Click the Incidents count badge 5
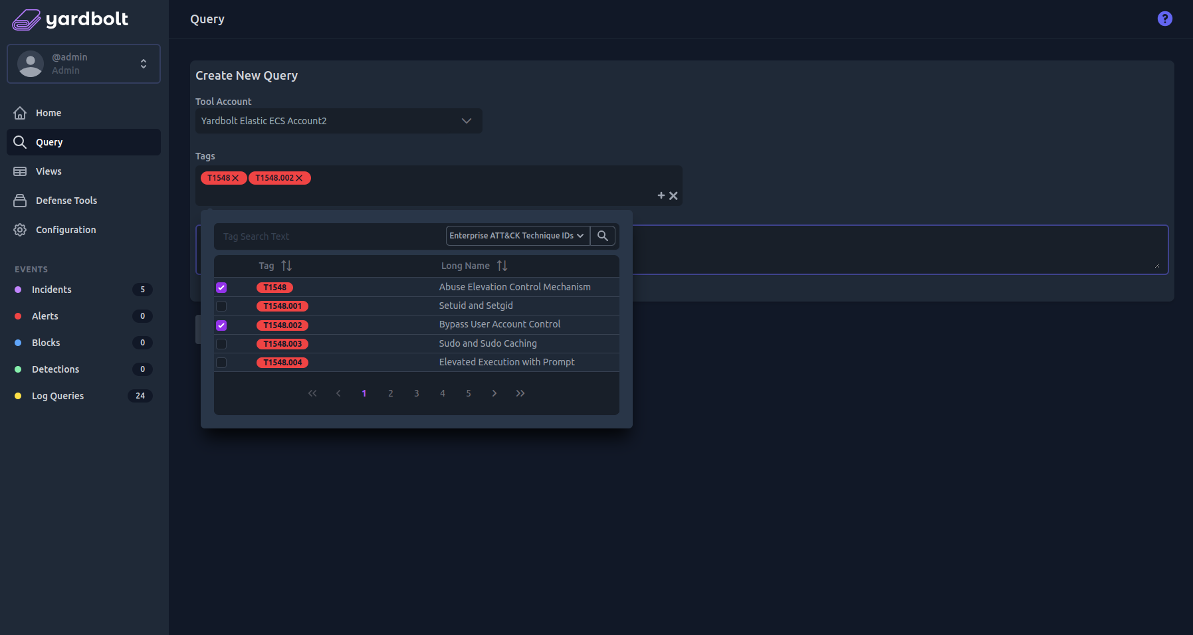This screenshot has width=1193, height=635. click(x=142, y=290)
